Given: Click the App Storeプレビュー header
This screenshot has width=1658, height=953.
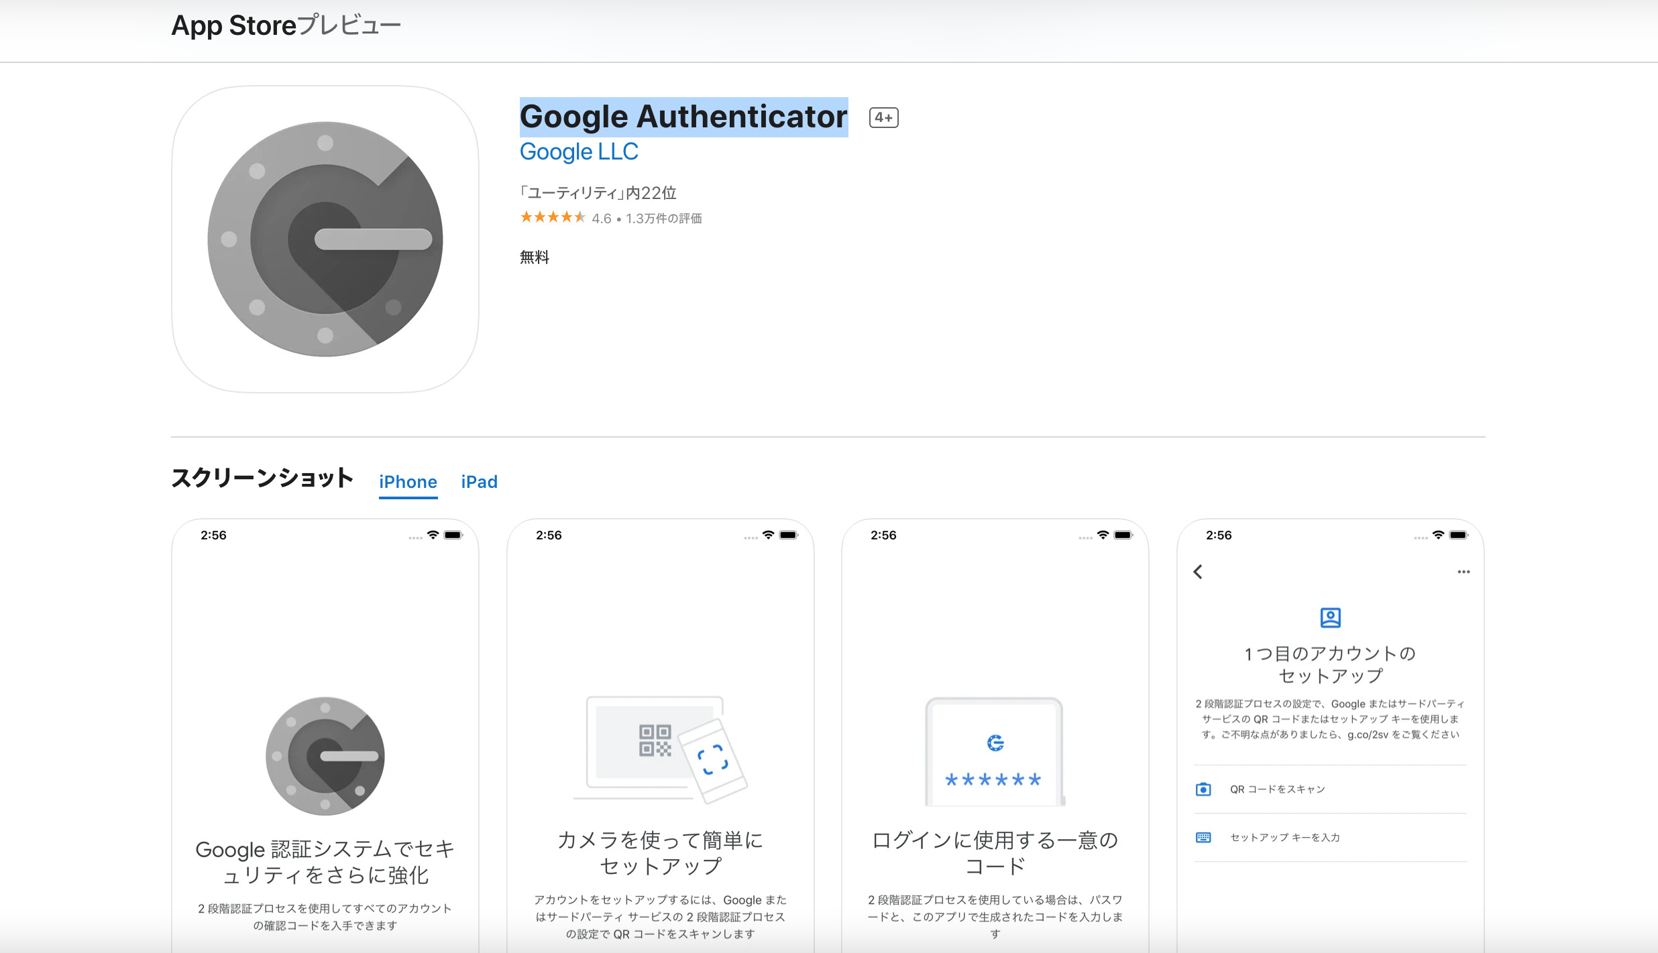Looking at the screenshot, I should pos(286,25).
